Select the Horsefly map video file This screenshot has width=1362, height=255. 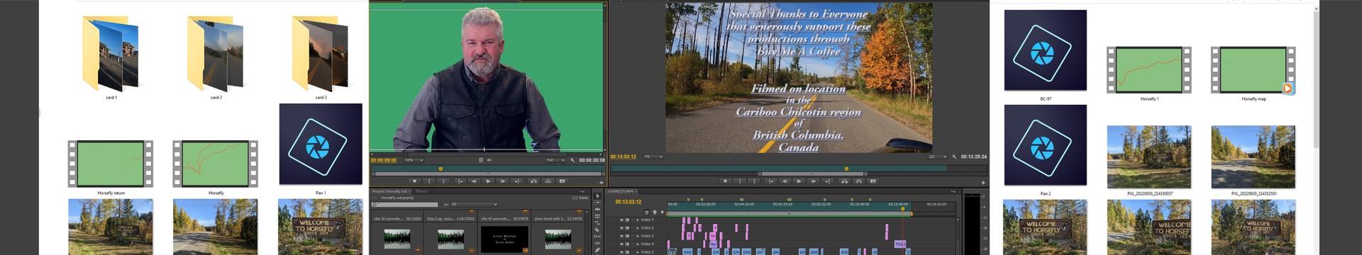[x=1253, y=74]
